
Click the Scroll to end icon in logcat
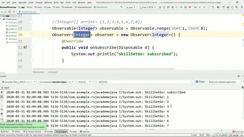(x=2, y=97)
